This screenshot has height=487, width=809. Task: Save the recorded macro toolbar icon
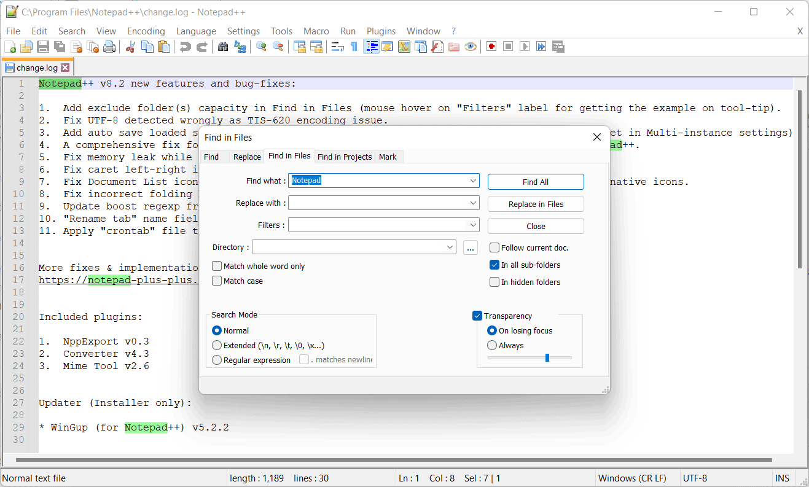coord(558,47)
